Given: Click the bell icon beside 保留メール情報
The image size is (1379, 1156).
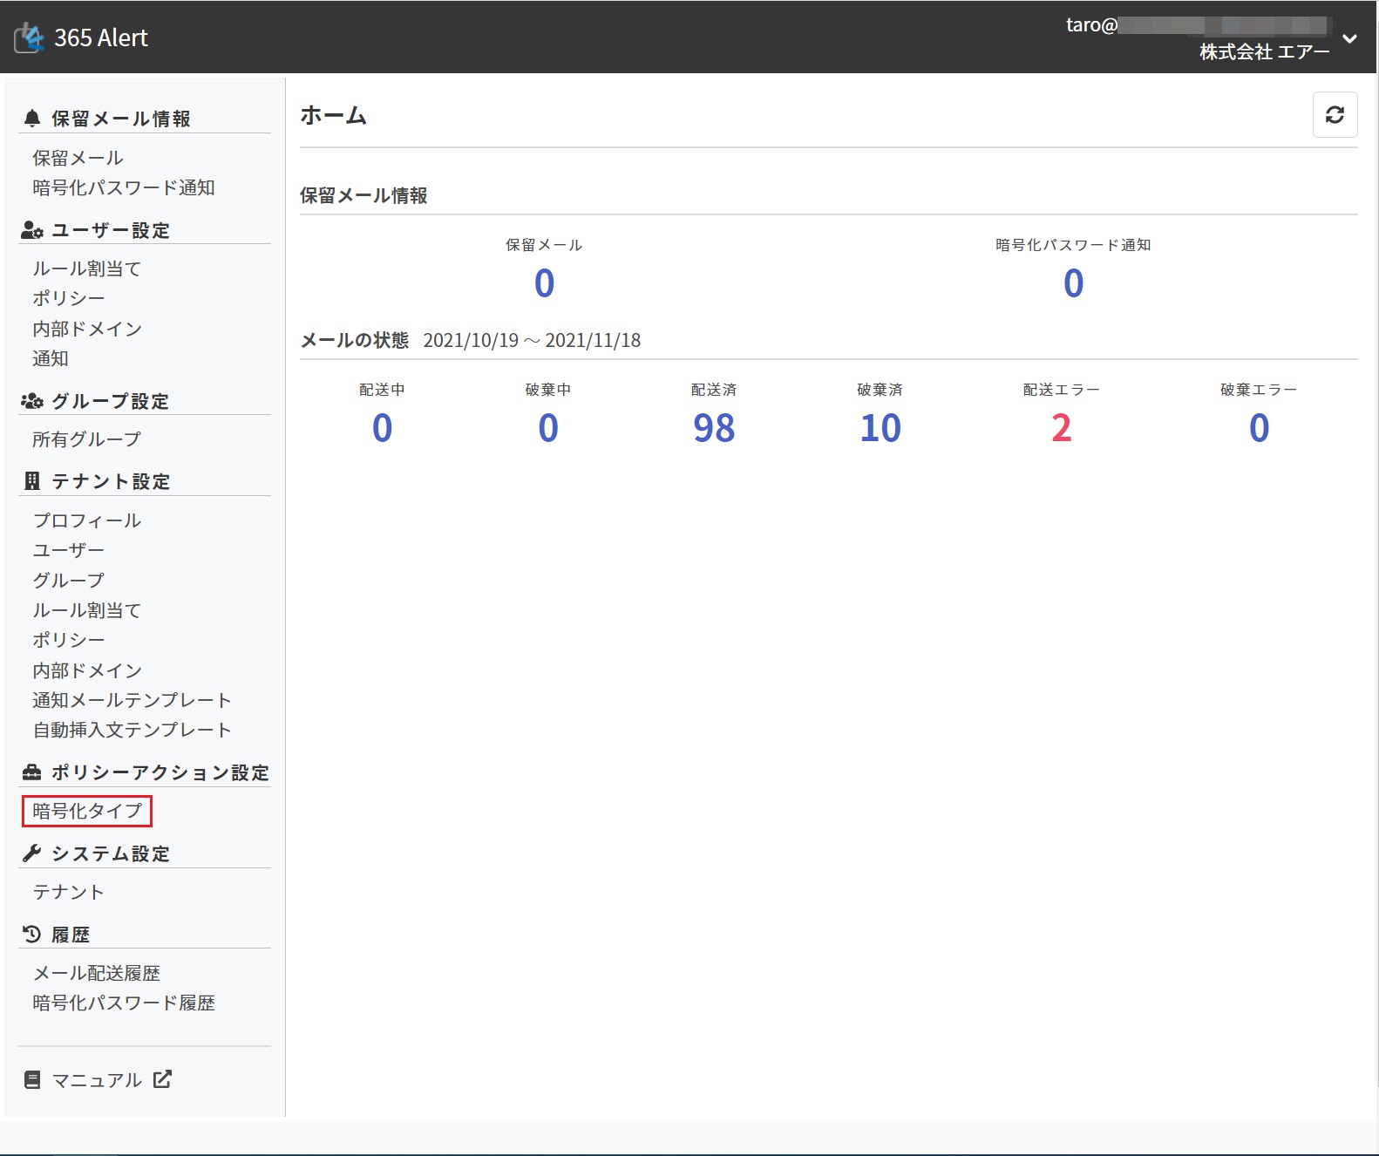Looking at the screenshot, I should tap(32, 119).
